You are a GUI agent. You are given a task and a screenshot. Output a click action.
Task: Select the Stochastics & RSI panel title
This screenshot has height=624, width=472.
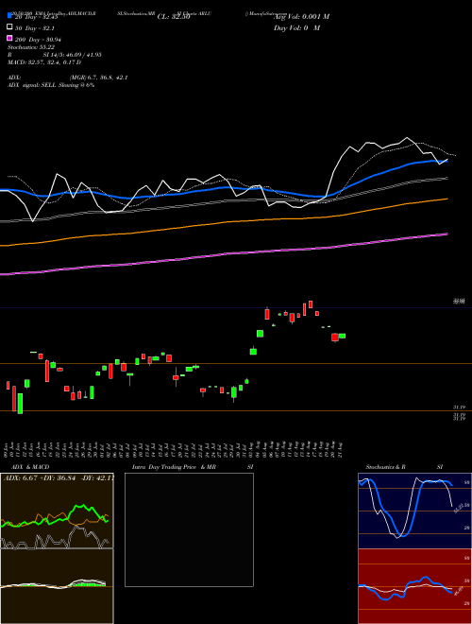404,467
